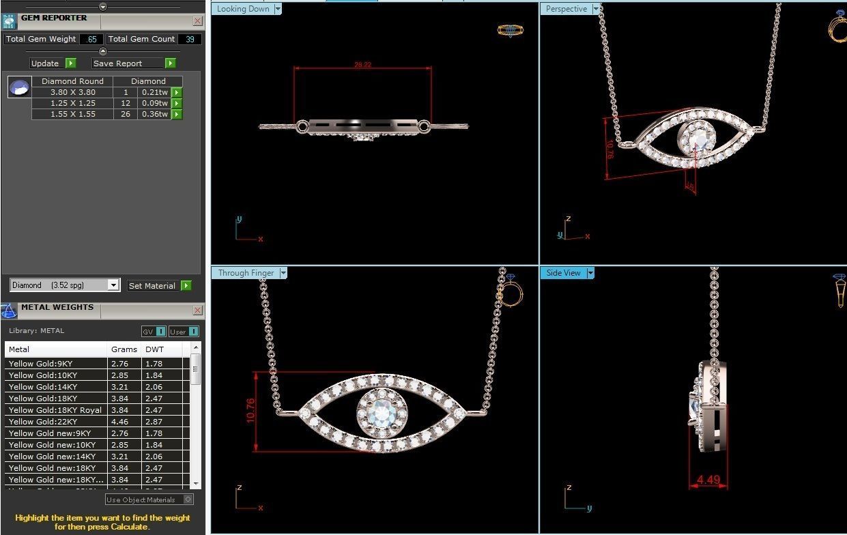
Task: Select the Perspective viewport title
Action: [566, 10]
